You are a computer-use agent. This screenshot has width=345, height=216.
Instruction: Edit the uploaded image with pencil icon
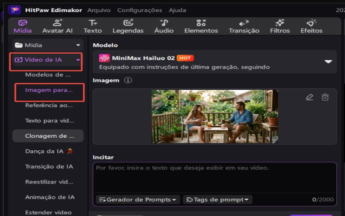click(310, 97)
